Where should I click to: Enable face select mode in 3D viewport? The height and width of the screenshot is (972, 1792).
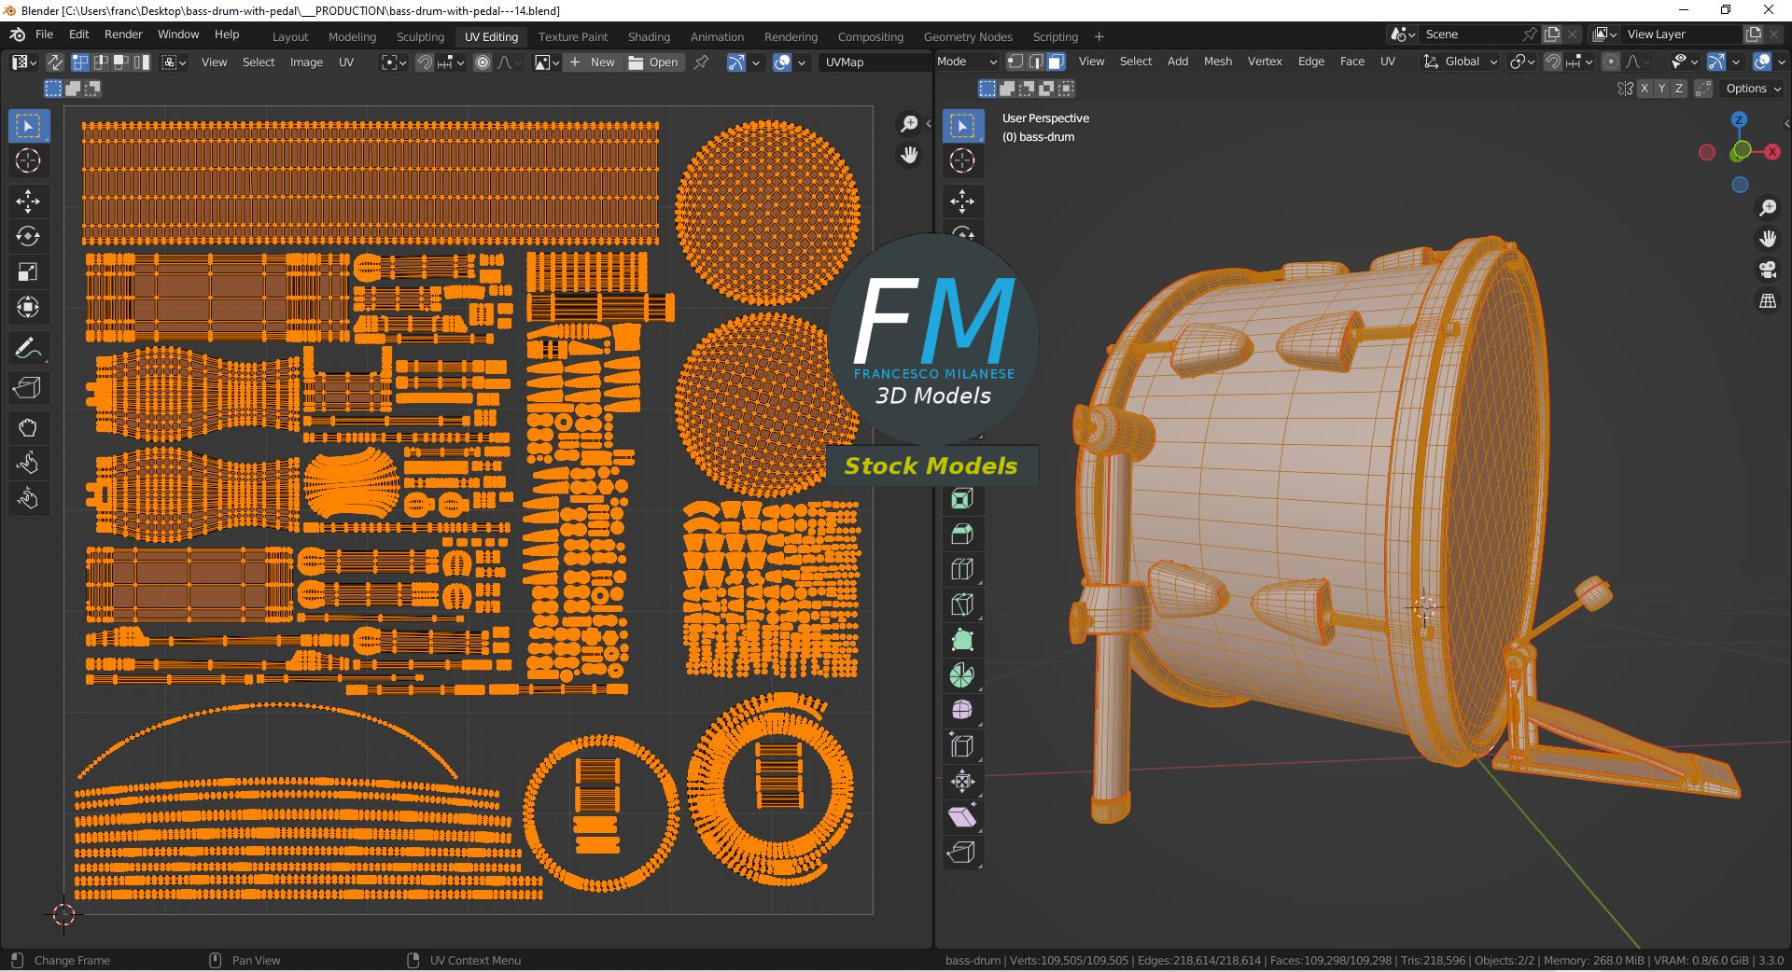(1057, 62)
